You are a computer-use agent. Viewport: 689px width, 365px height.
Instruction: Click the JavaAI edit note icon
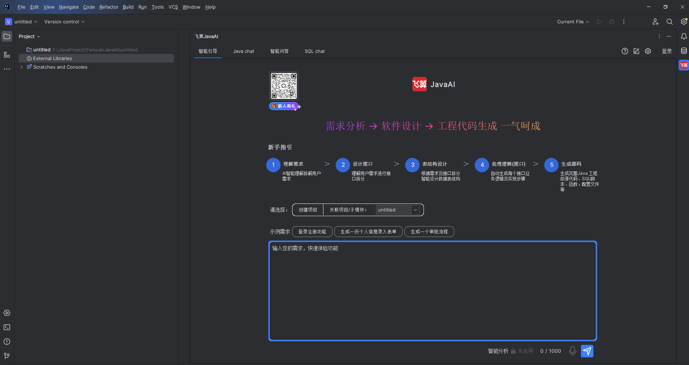click(636, 51)
